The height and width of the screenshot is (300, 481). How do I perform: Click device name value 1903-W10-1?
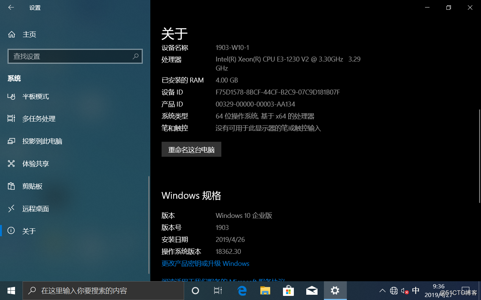(x=232, y=48)
